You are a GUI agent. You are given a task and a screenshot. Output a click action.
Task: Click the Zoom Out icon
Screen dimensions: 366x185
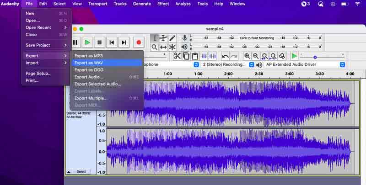tap(256, 56)
